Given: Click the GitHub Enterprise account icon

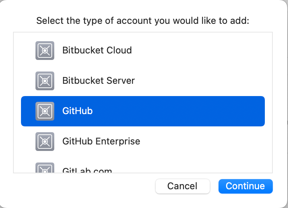Looking at the screenshot, I should tap(45, 141).
